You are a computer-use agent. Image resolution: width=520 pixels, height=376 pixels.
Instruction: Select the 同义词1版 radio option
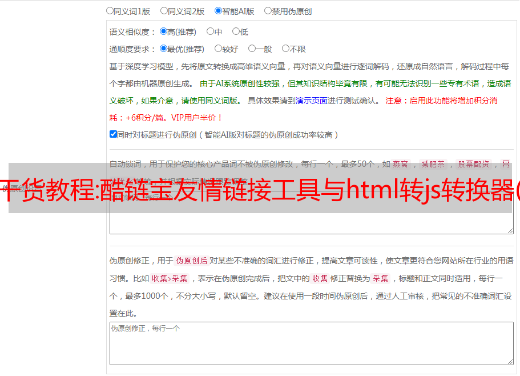point(110,10)
